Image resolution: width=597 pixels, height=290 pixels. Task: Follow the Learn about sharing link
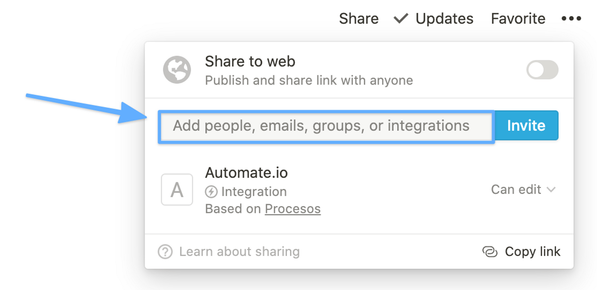pyautogui.click(x=239, y=251)
